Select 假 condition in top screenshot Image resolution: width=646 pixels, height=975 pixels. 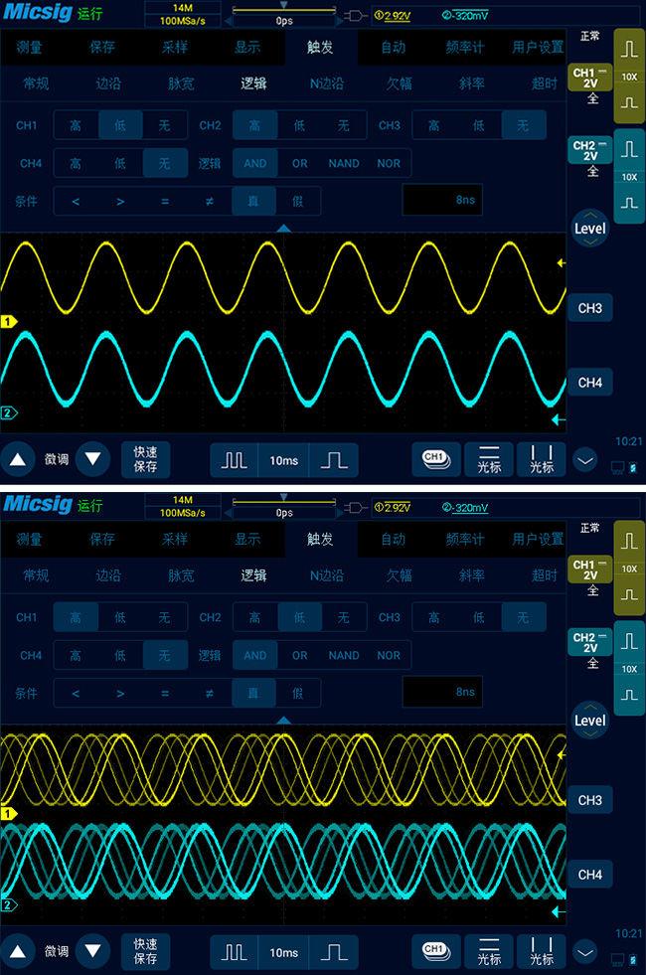[x=298, y=201]
